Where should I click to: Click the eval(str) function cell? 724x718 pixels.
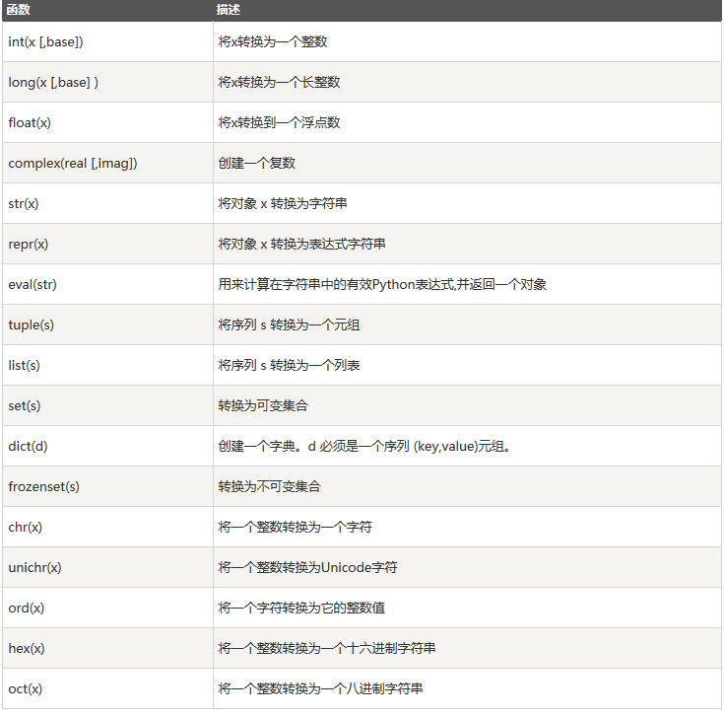[32, 284]
